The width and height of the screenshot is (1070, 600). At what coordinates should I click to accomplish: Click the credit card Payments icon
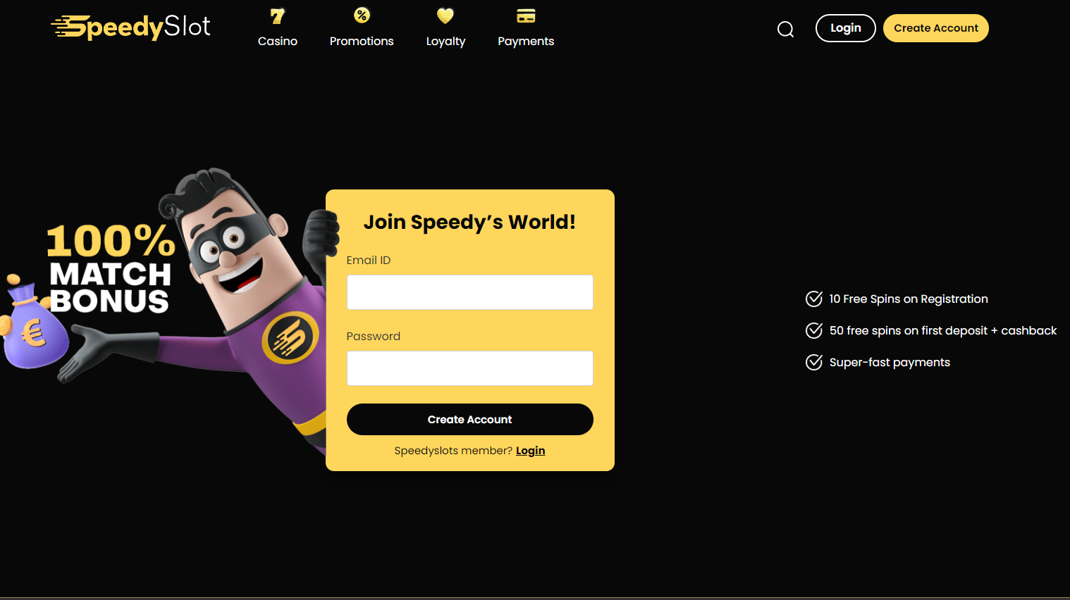tap(526, 16)
